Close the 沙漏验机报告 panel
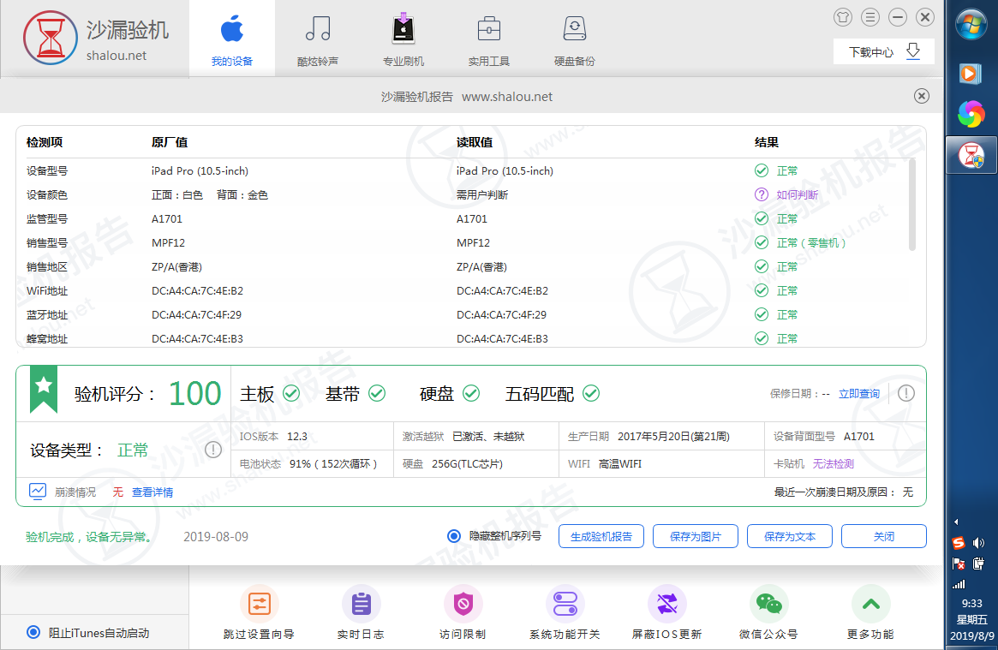The image size is (998, 650). coord(921,96)
